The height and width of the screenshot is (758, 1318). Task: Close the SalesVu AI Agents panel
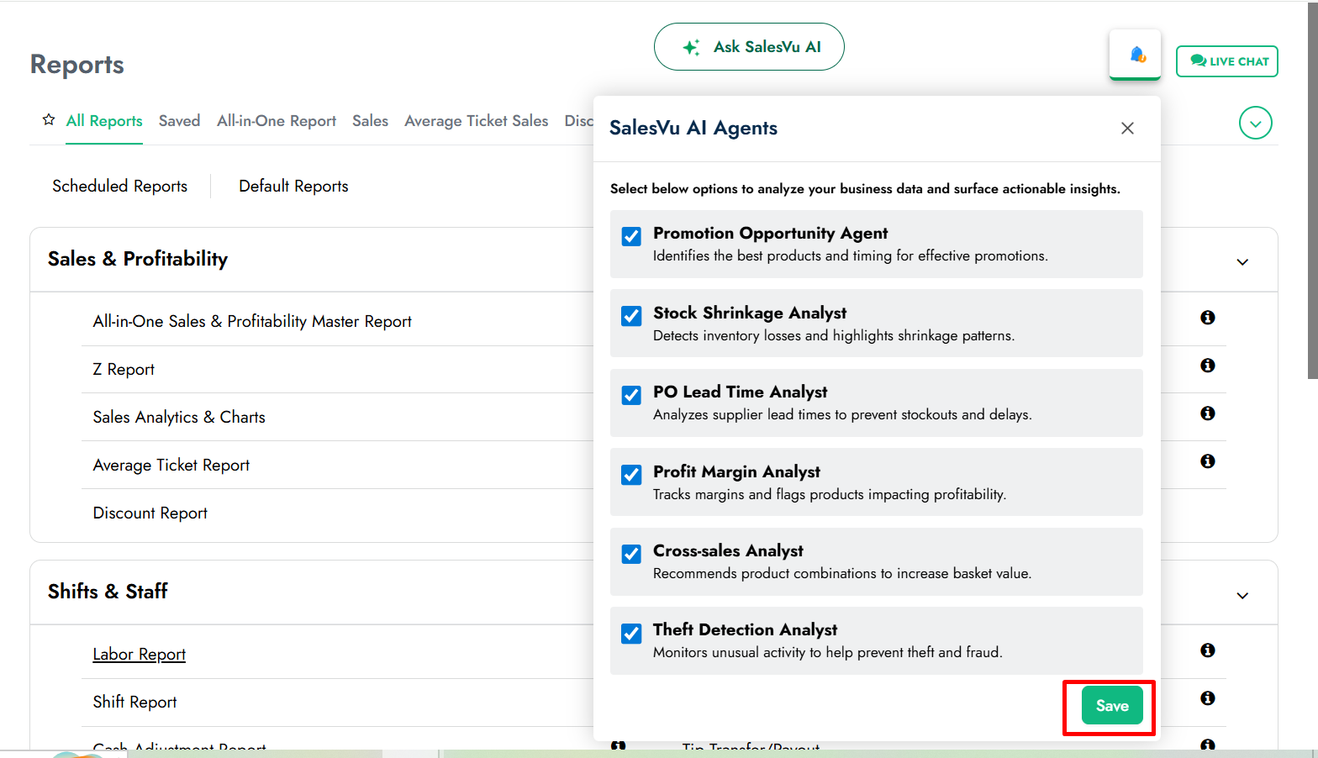pos(1127,129)
